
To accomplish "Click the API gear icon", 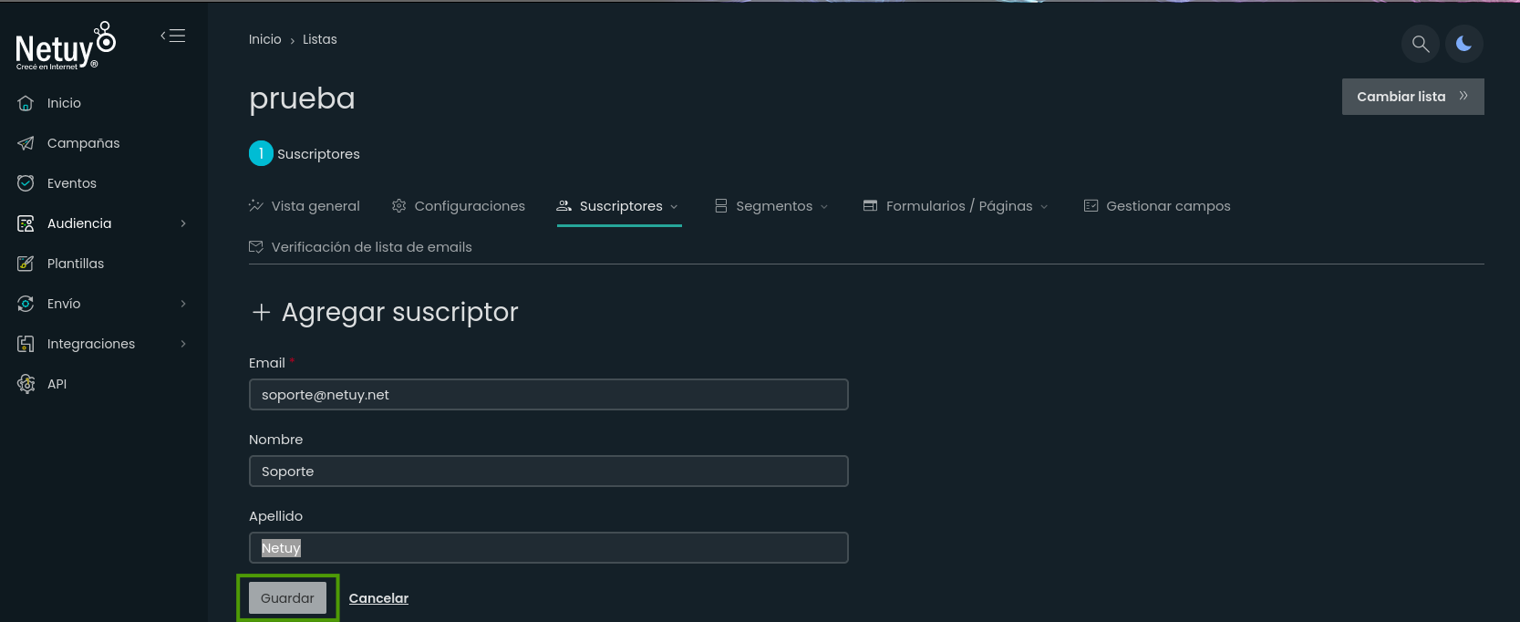I will (26, 384).
